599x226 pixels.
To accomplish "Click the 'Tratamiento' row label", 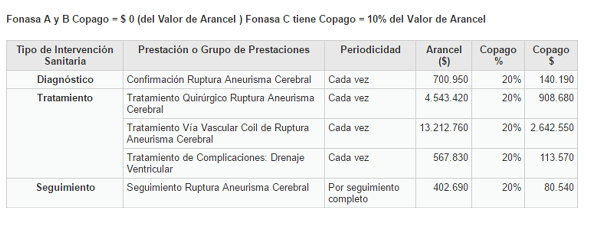I will [x=65, y=98].
